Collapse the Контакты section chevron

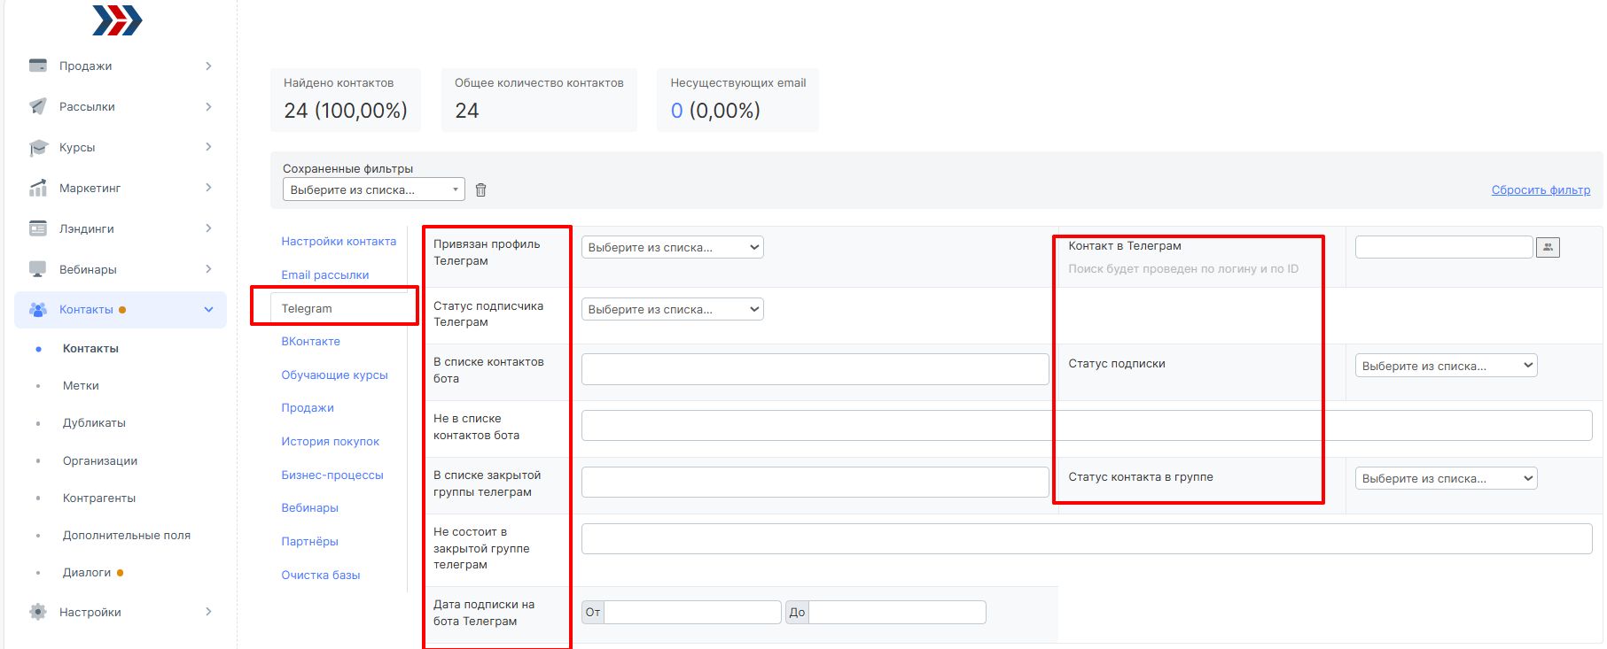click(x=208, y=310)
